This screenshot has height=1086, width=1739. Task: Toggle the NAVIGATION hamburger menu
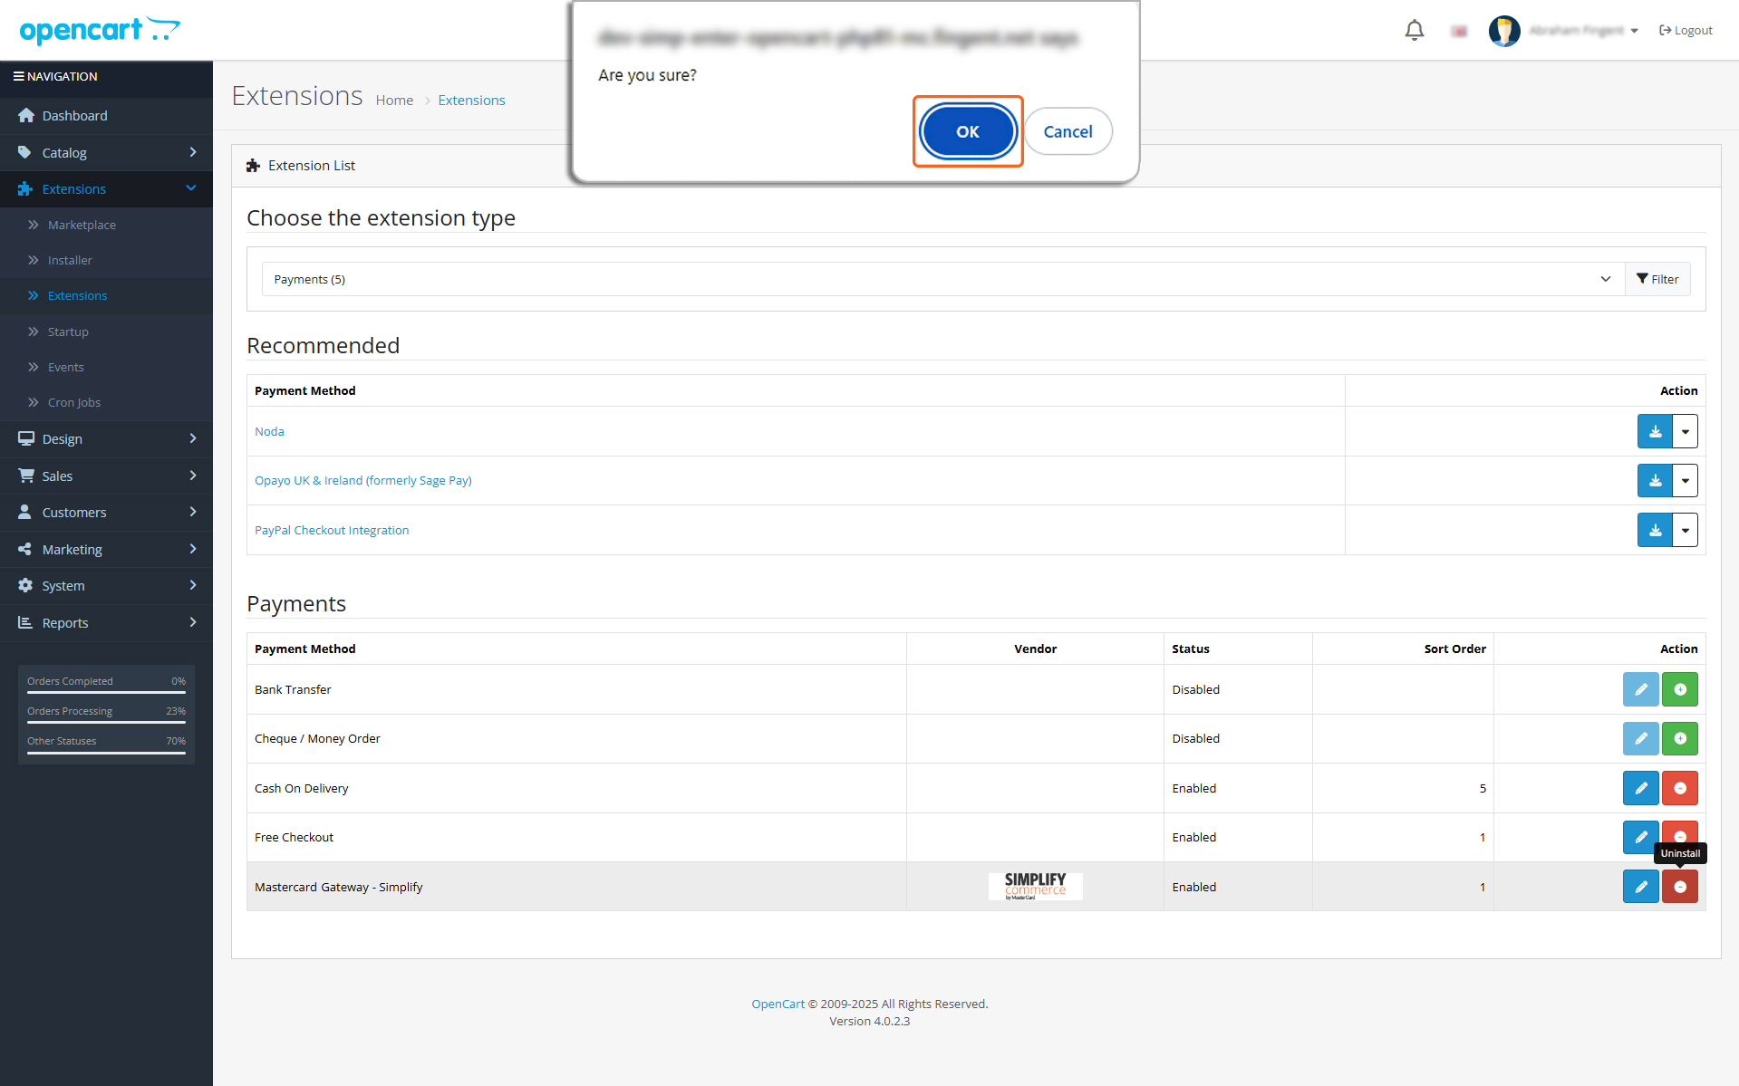tap(55, 77)
